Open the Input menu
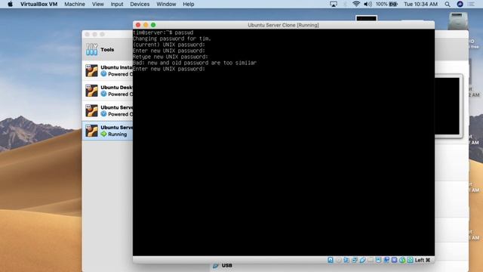This screenshot has width=483, height=272. (x=117, y=4)
